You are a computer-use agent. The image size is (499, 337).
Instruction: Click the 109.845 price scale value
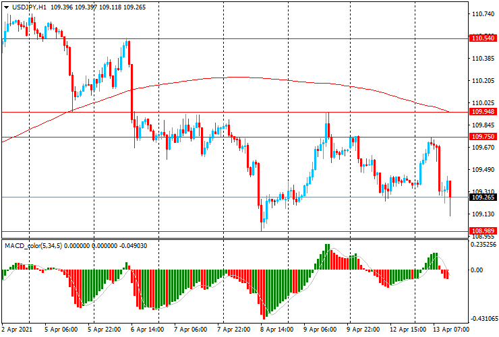point(483,125)
